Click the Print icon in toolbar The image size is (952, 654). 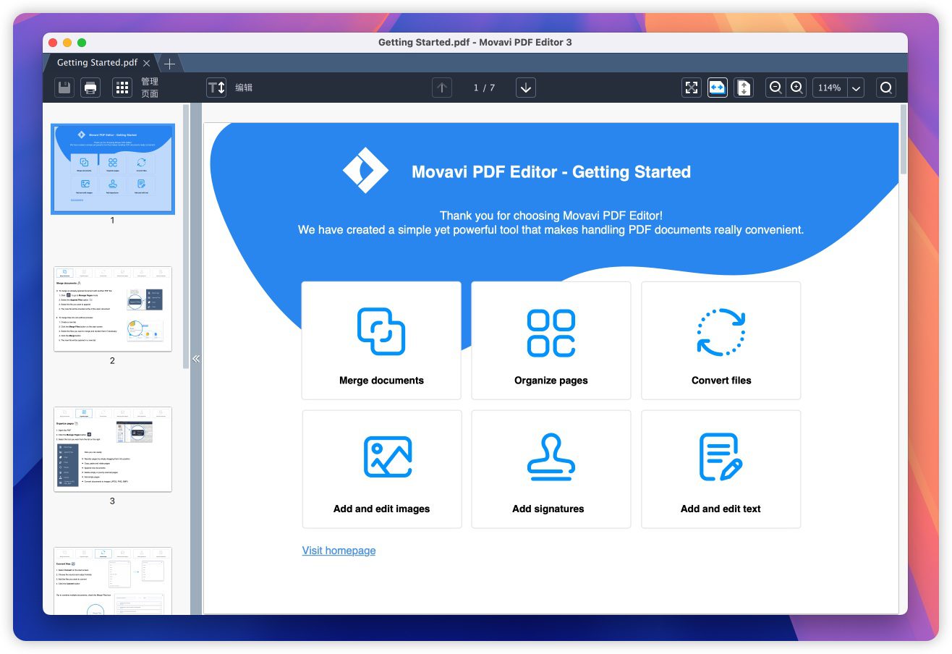click(90, 88)
